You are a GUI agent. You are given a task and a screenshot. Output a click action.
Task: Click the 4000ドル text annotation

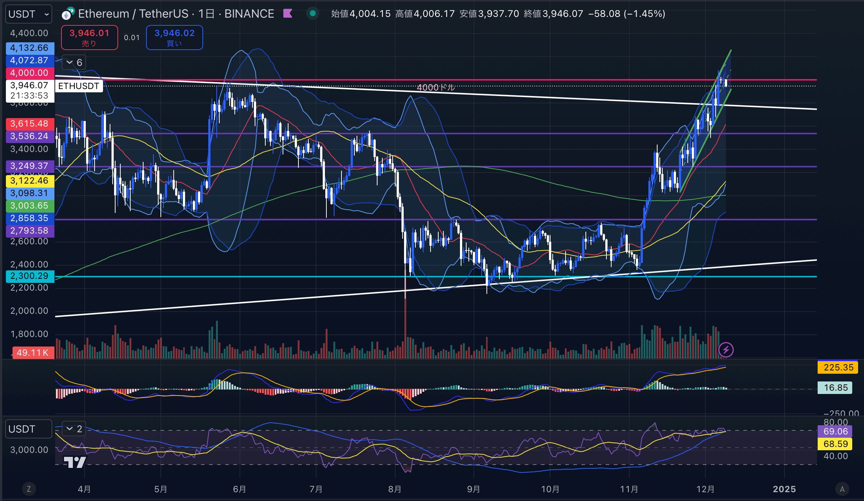436,88
